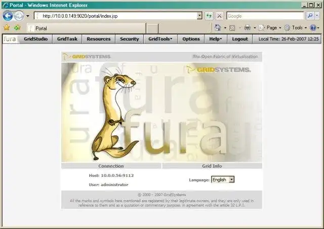This screenshot has height=229, width=324.
Task: Open the GridTask menu item
Action: point(67,39)
